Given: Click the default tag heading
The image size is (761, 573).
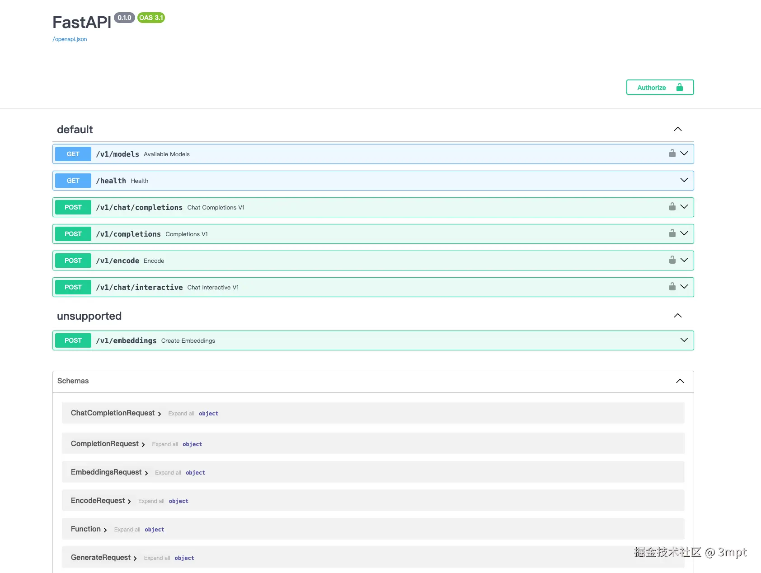Looking at the screenshot, I should pos(75,130).
